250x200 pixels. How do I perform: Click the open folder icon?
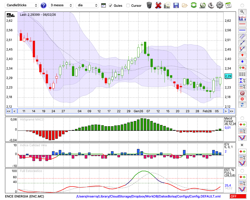tap(185, 5)
